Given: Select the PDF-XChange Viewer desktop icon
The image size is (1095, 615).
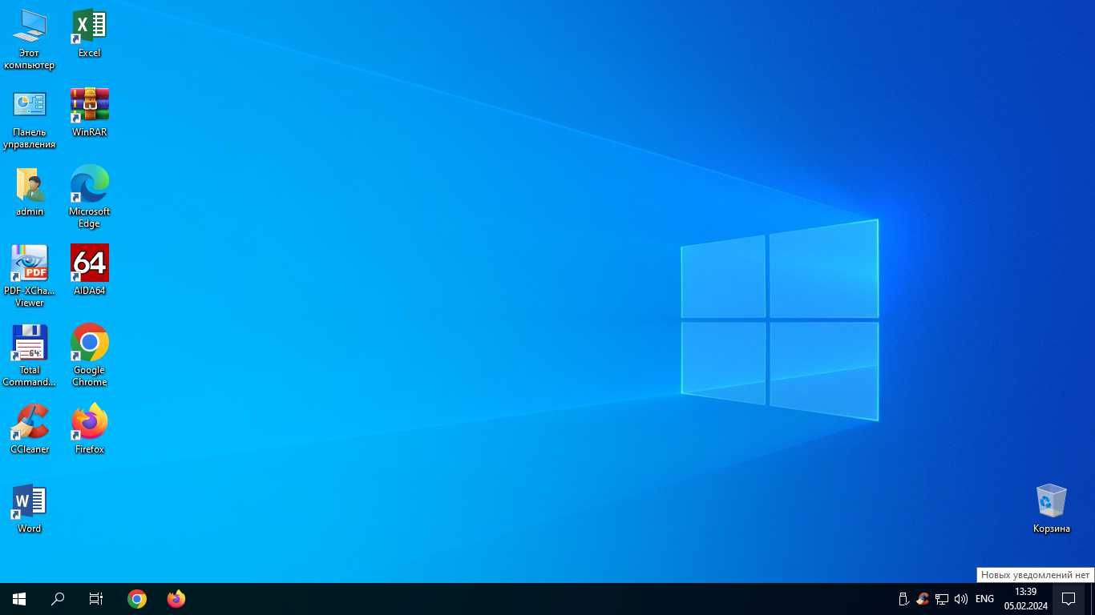Looking at the screenshot, I should click(30, 276).
